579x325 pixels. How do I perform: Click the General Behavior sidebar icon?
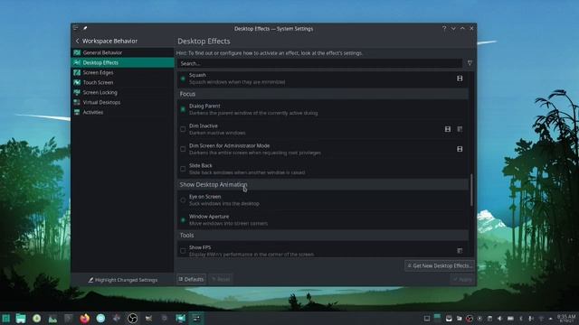point(77,52)
